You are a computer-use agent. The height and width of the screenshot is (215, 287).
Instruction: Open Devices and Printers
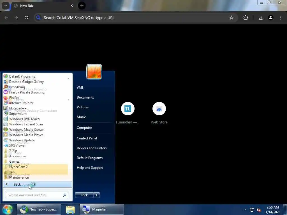coord(92,148)
